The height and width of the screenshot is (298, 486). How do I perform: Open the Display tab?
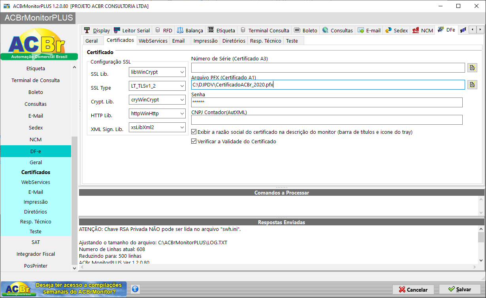pyautogui.click(x=97, y=30)
